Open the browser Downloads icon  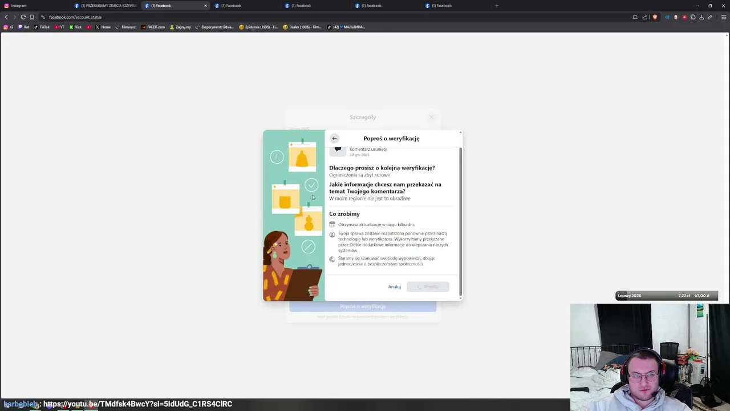[x=701, y=17]
